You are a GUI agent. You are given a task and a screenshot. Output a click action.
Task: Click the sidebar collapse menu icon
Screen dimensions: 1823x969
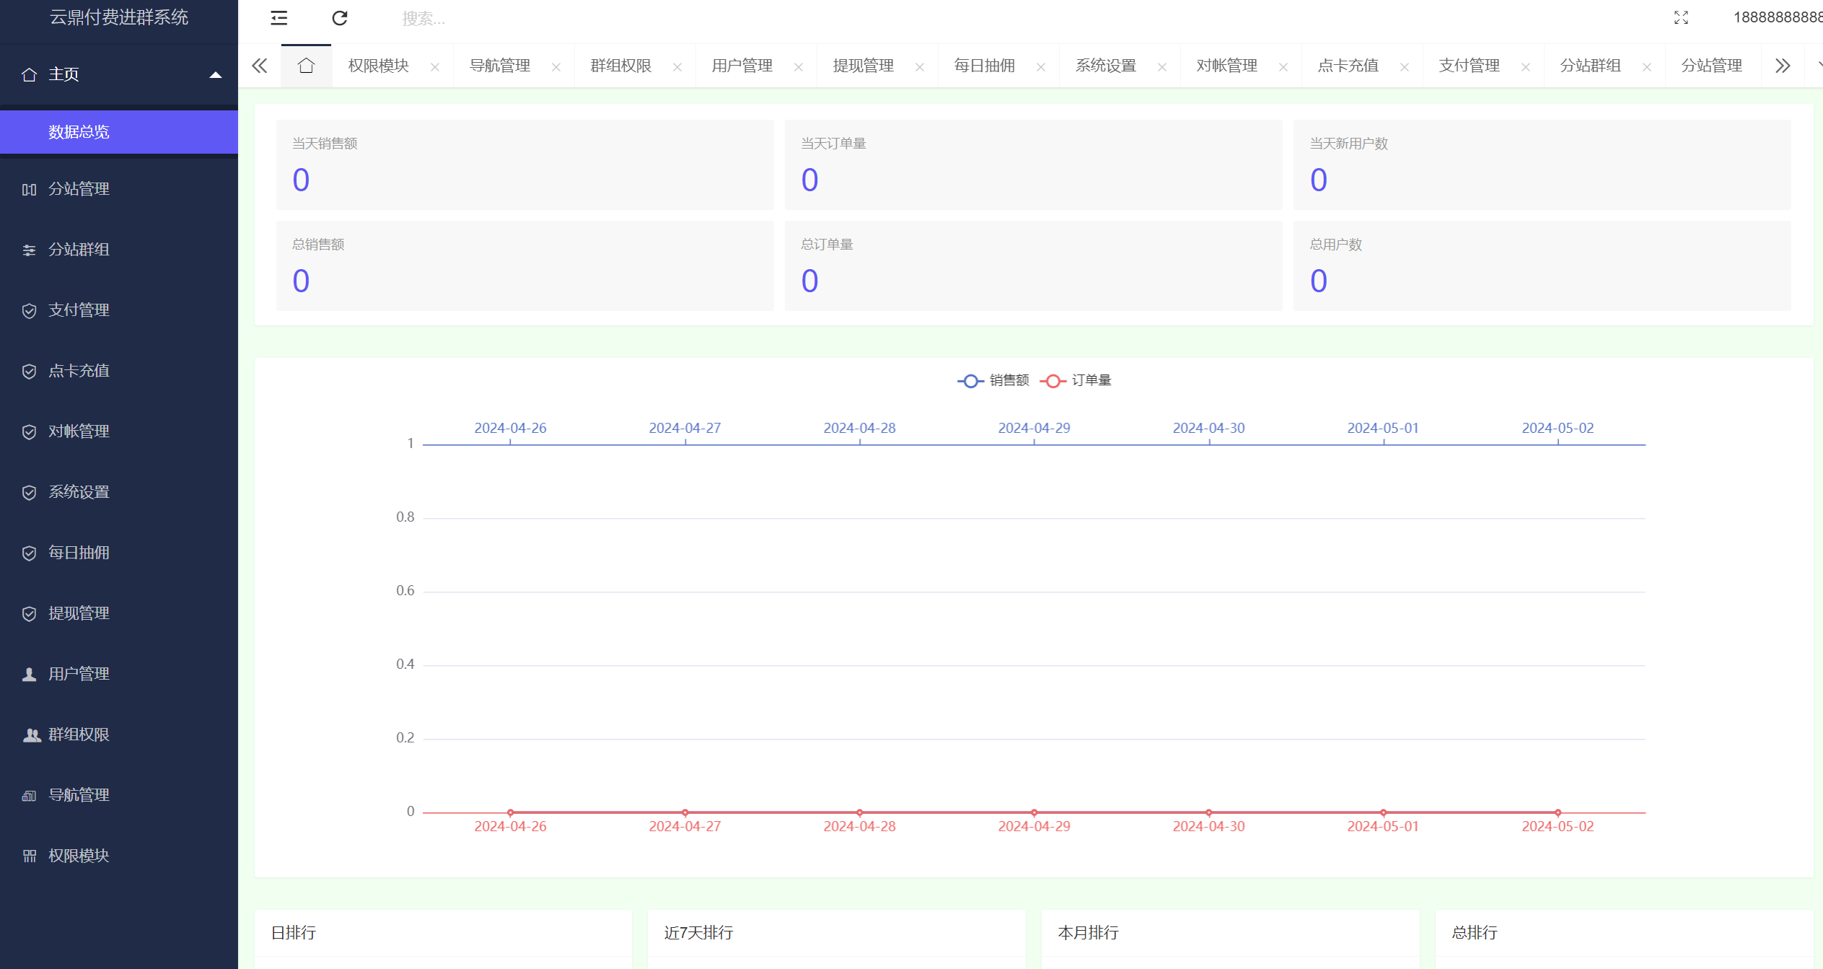[x=278, y=18]
